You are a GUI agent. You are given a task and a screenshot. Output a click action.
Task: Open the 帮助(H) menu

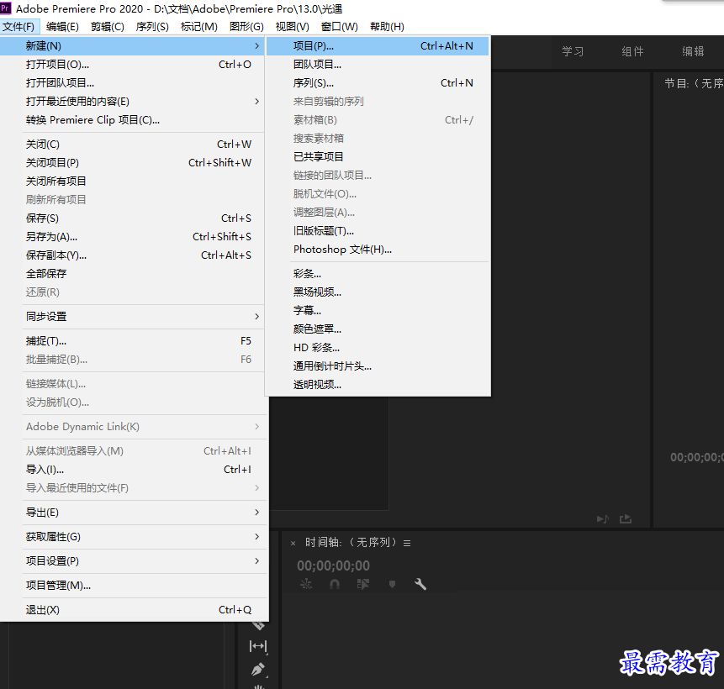[x=387, y=26]
